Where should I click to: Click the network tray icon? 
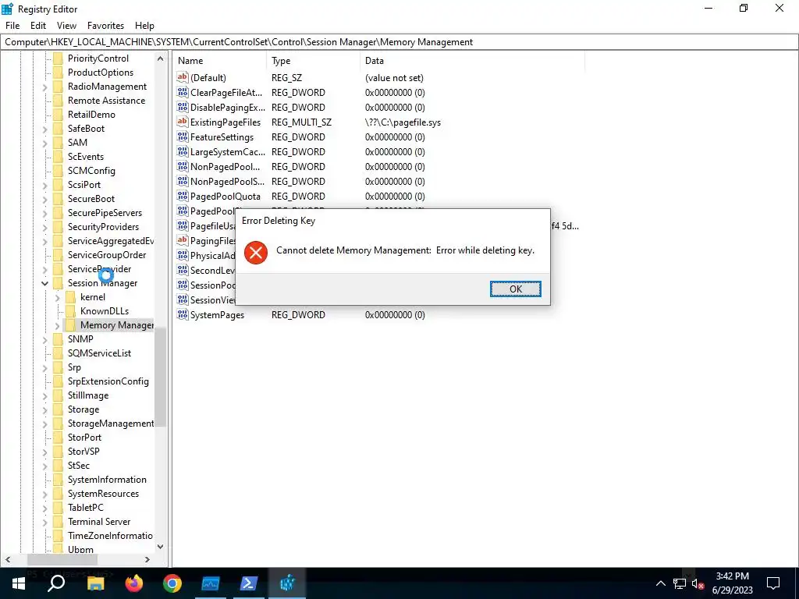click(x=680, y=583)
